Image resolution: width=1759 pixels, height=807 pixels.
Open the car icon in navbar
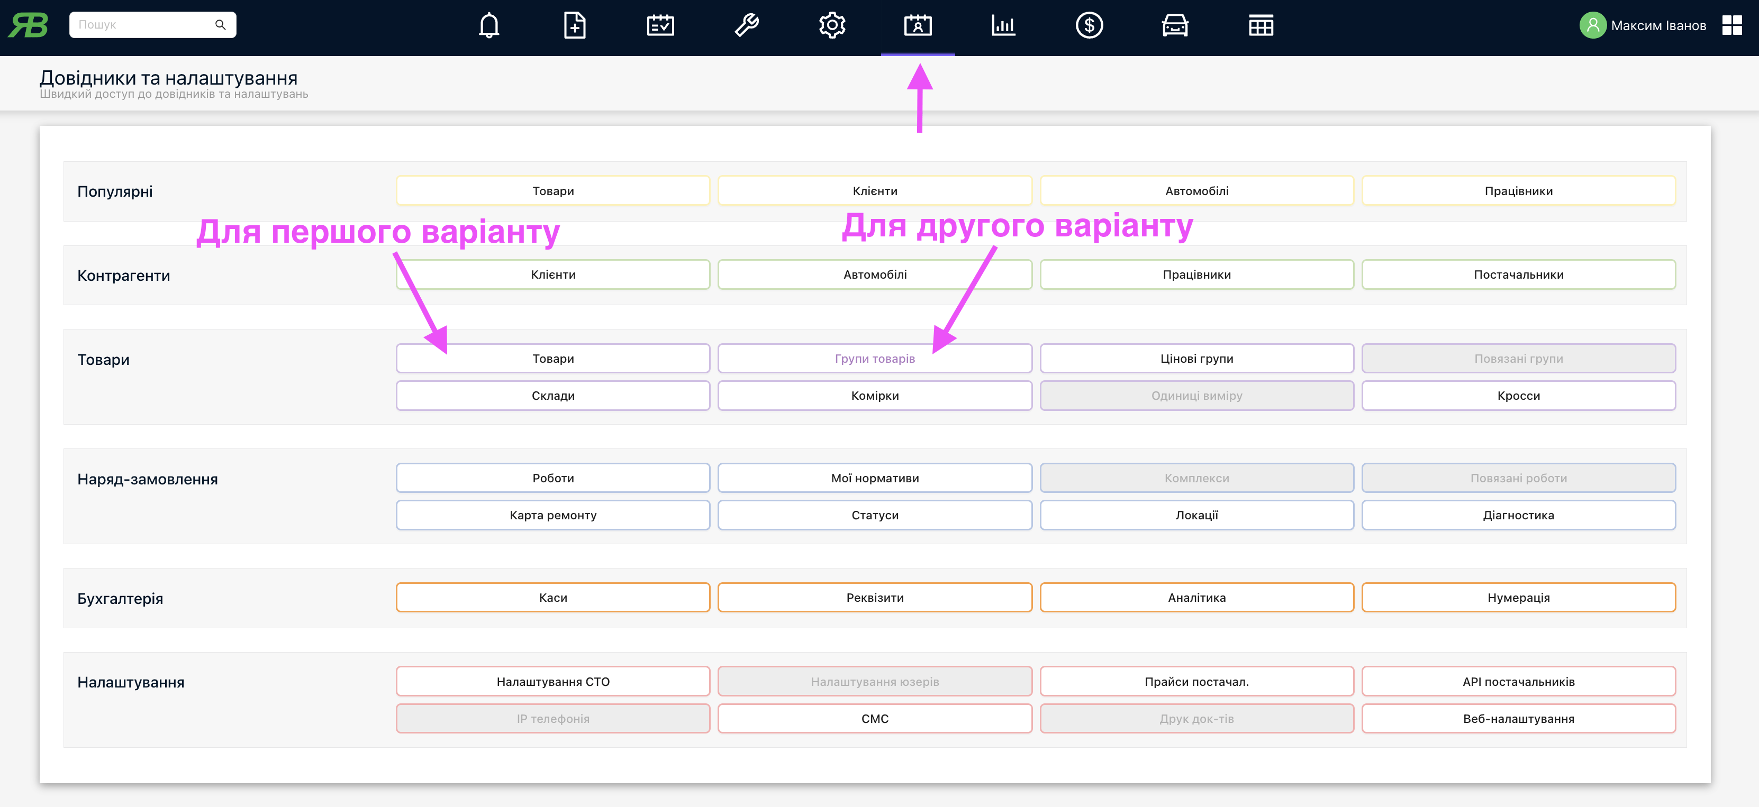click(x=1174, y=26)
